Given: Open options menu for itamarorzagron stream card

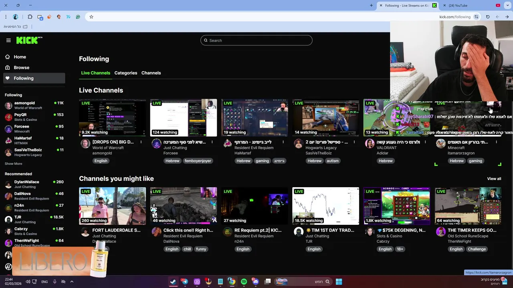Looking at the screenshot, I should pyautogui.click(x=496, y=142).
